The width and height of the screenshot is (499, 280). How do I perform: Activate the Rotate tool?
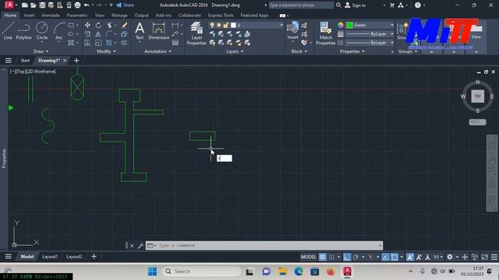point(98,25)
